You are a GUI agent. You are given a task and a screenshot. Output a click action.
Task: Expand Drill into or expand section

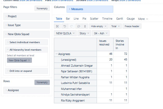[x=27, y=71]
